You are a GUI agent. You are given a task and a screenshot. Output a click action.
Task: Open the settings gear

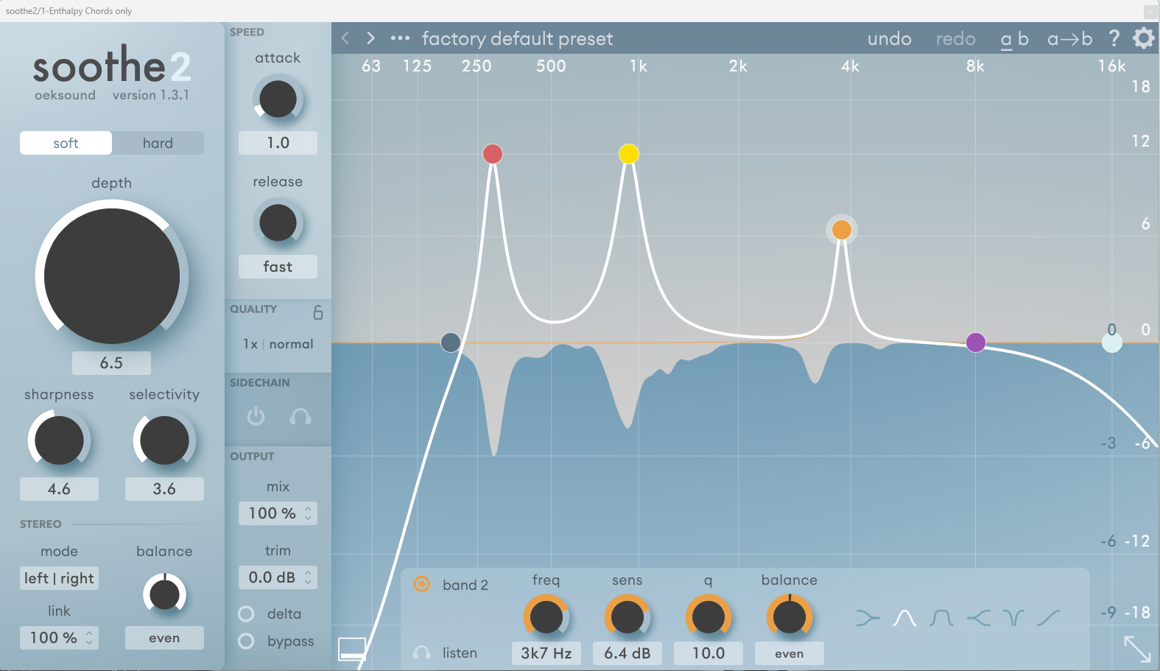1143,38
